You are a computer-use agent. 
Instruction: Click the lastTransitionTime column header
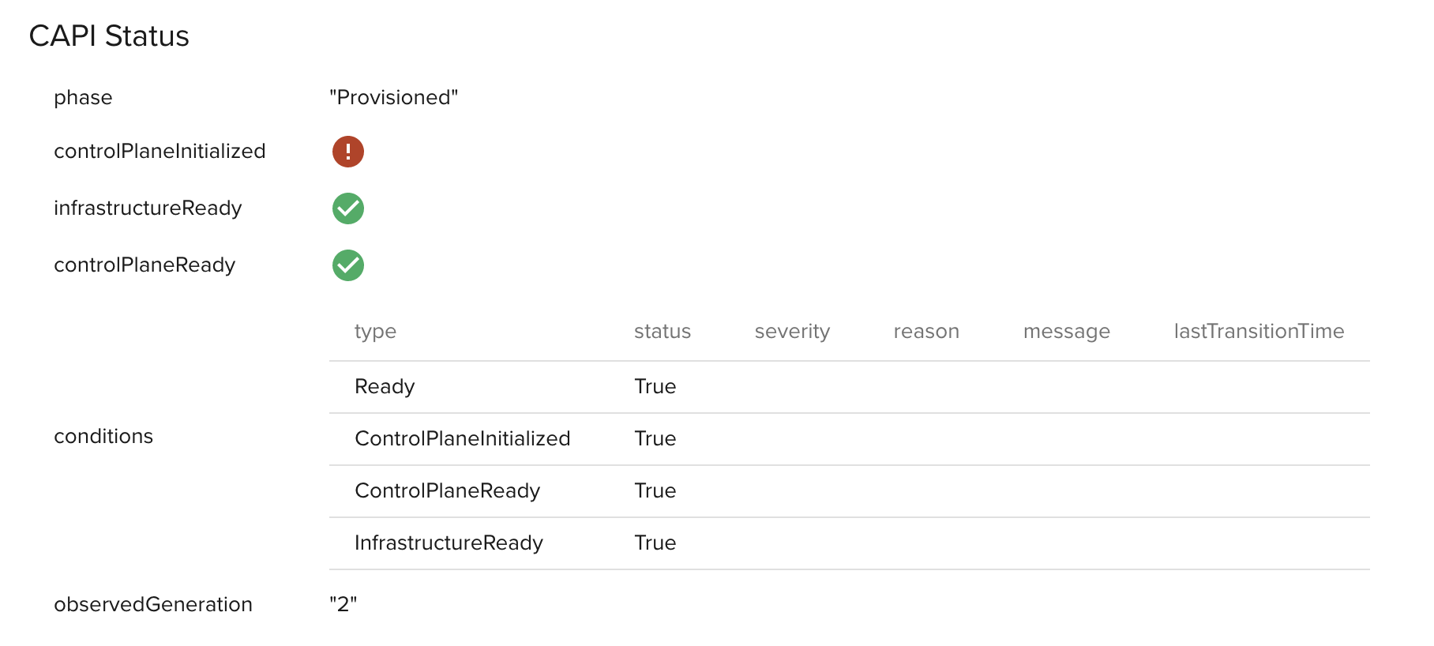point(1259,331)
